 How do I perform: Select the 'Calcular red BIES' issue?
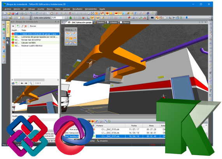[35, 43]
